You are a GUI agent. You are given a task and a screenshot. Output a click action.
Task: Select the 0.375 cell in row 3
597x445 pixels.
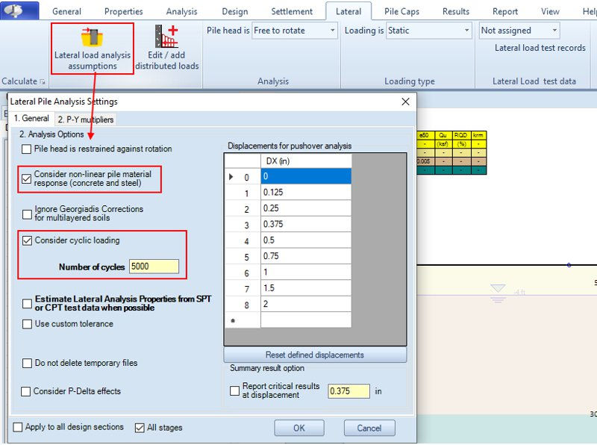click(306, 225)
